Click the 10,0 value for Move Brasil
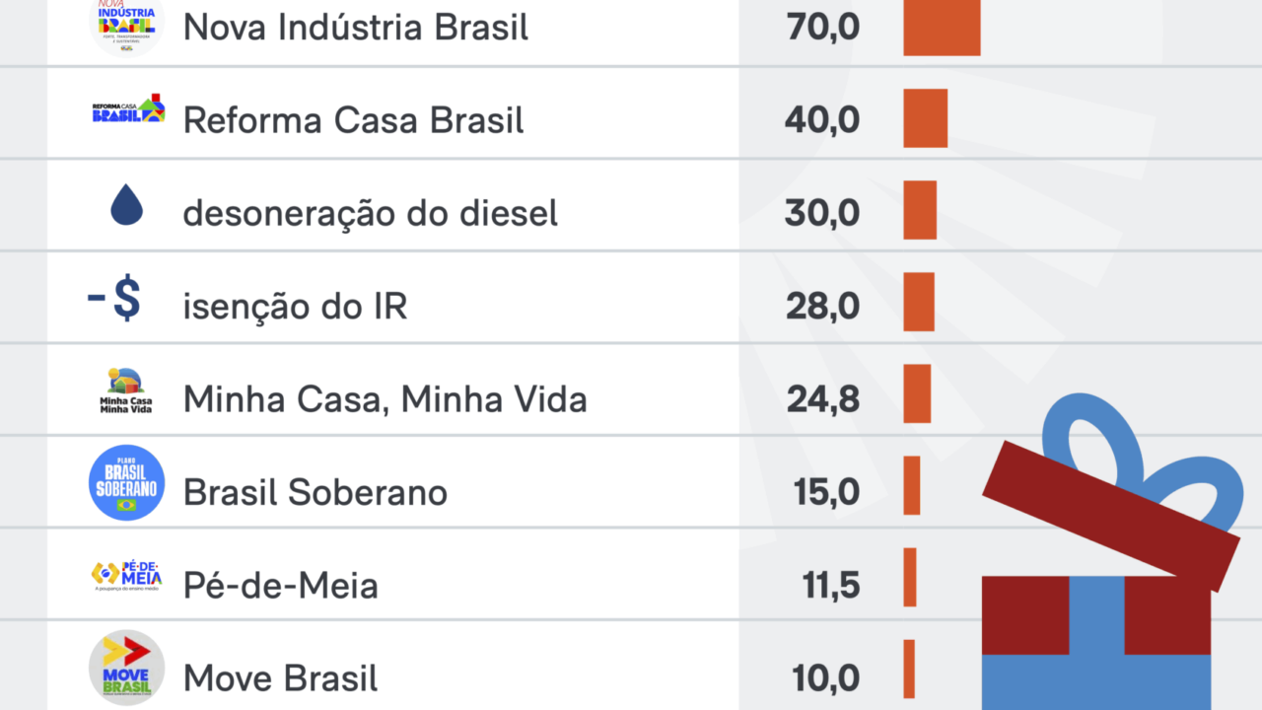Screen dimensions: 1262x710 tap(825, 678)
